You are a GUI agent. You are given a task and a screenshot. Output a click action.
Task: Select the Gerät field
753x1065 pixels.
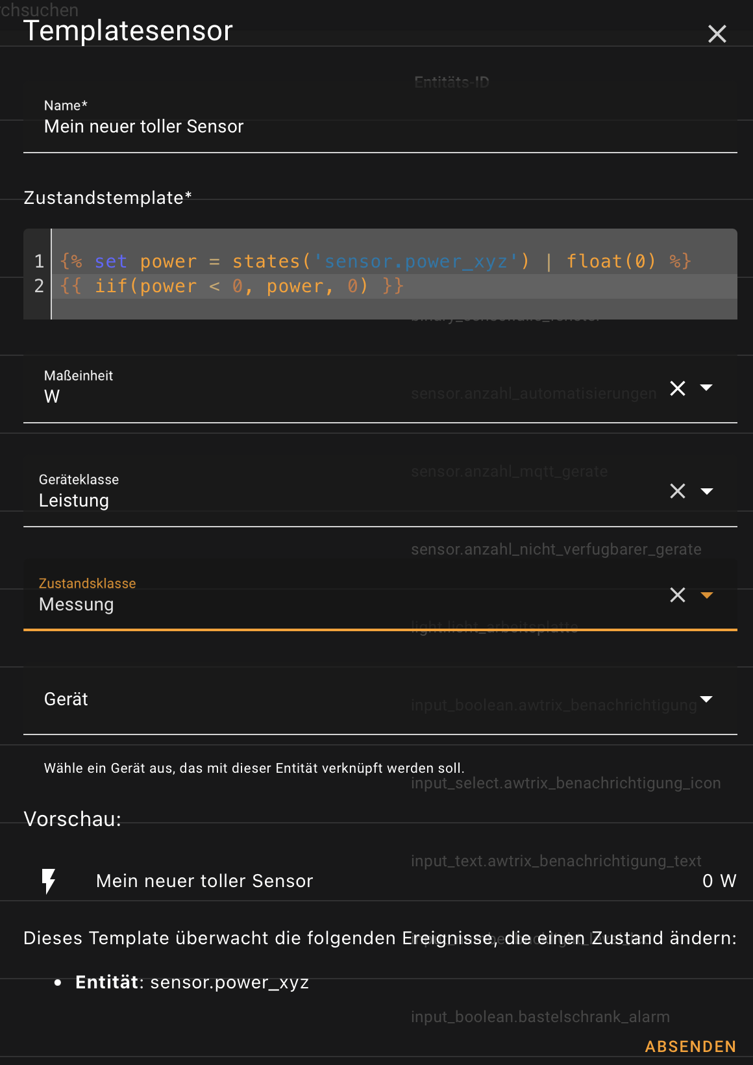(x=380, y=699)
